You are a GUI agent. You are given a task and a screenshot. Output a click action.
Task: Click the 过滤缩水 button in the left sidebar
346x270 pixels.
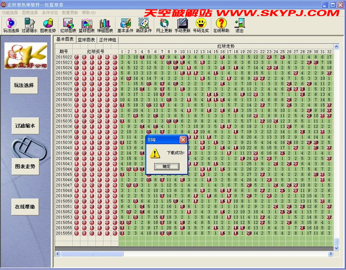coord(25,125)
